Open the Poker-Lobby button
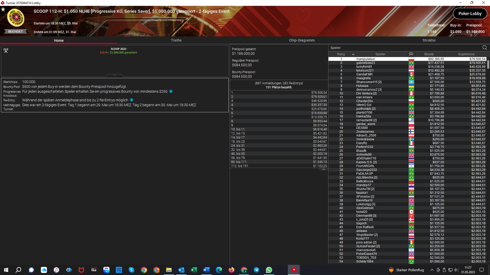This screenshot has width=490, height=275. (x=470, y=14)
